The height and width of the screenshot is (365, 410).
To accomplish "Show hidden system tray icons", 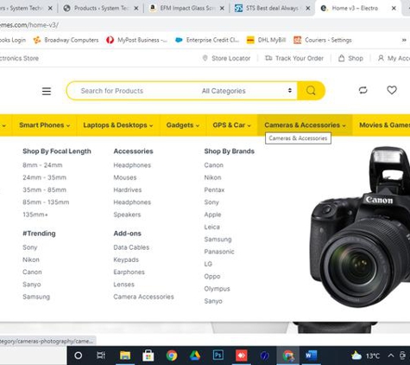I will click(391, 355).
